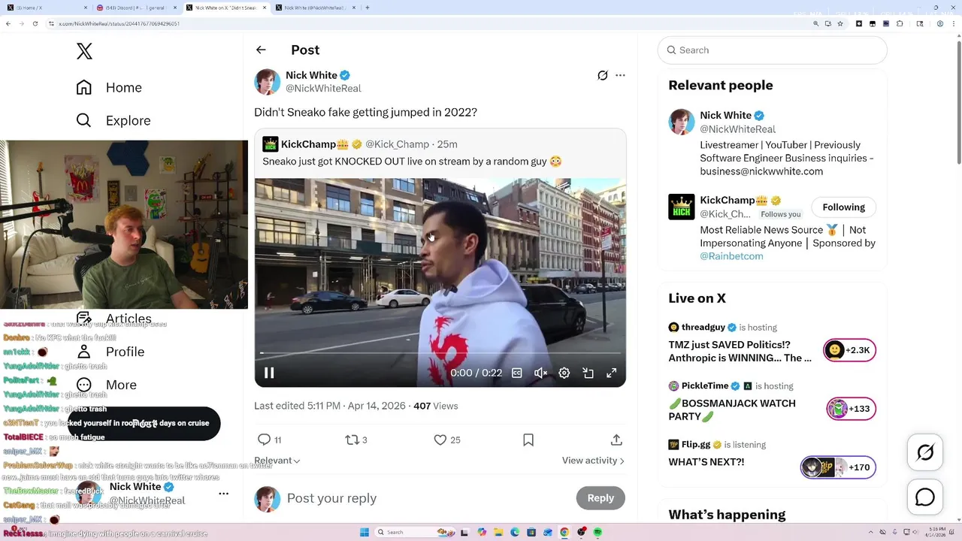
Task: Open the floating Grok button
Action: click(925, 452)
